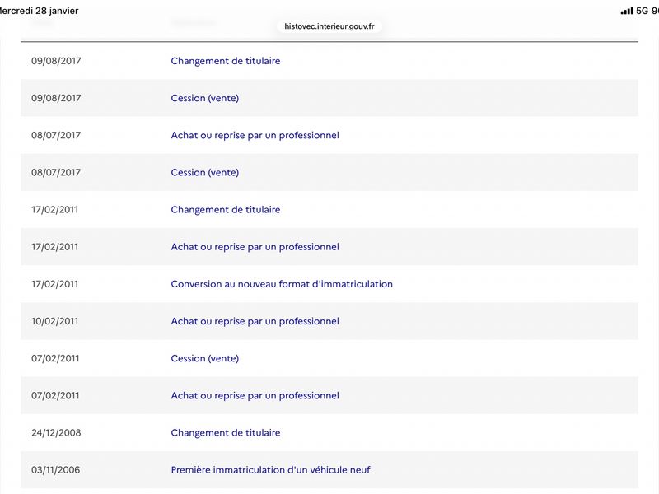Click the 03/11/2006 date cell
The width and height of the screenshot is (659, 494).
pos(55,469)
